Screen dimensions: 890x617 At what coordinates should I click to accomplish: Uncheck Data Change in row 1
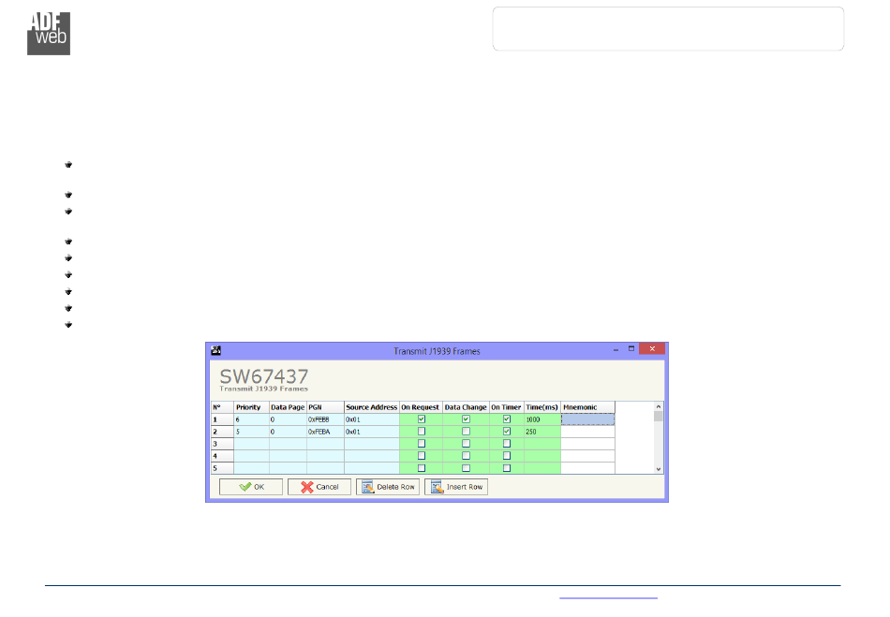466,419
